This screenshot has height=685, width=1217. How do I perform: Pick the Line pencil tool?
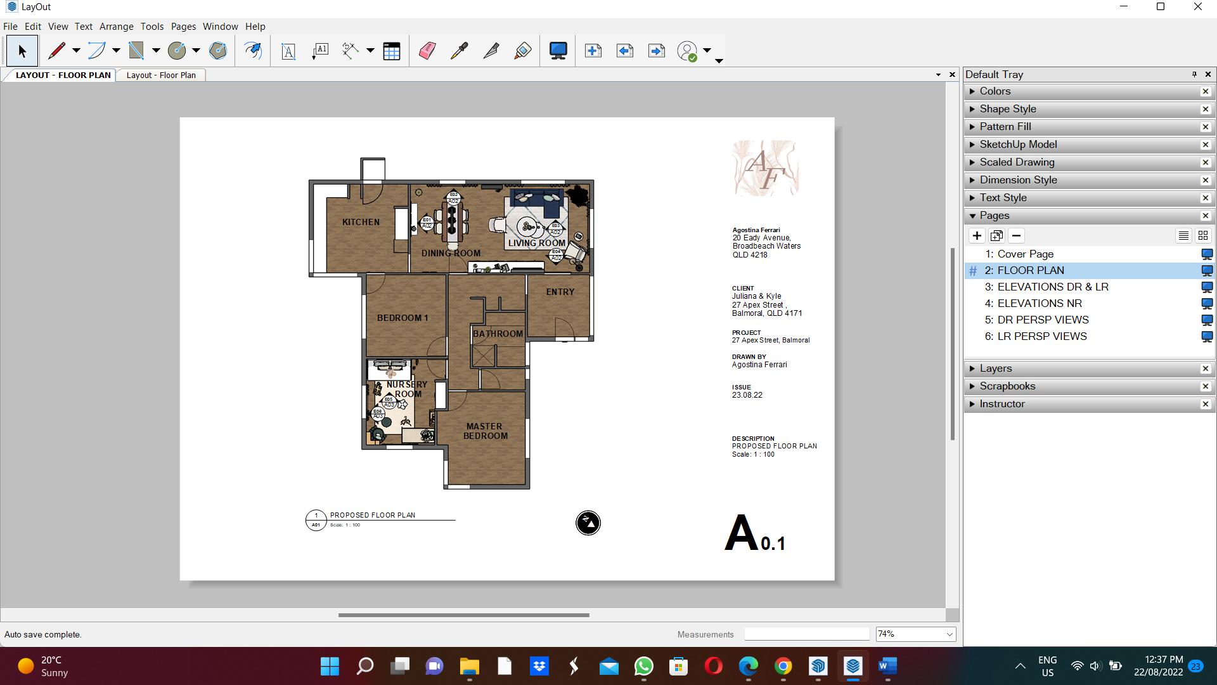click(57, 51)
